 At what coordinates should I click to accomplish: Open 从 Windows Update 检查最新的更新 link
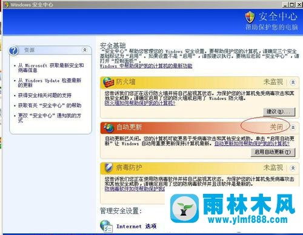coord(50,83)
